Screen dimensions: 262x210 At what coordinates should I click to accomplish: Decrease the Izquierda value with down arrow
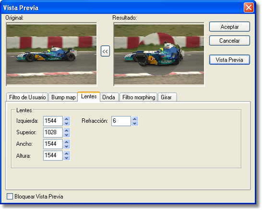[67, 123]
